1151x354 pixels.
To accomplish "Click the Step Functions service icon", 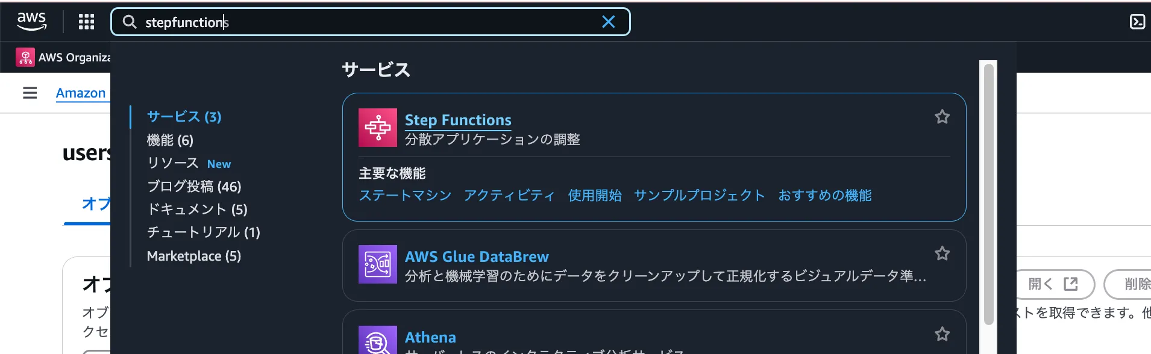I will coord(378,128).
